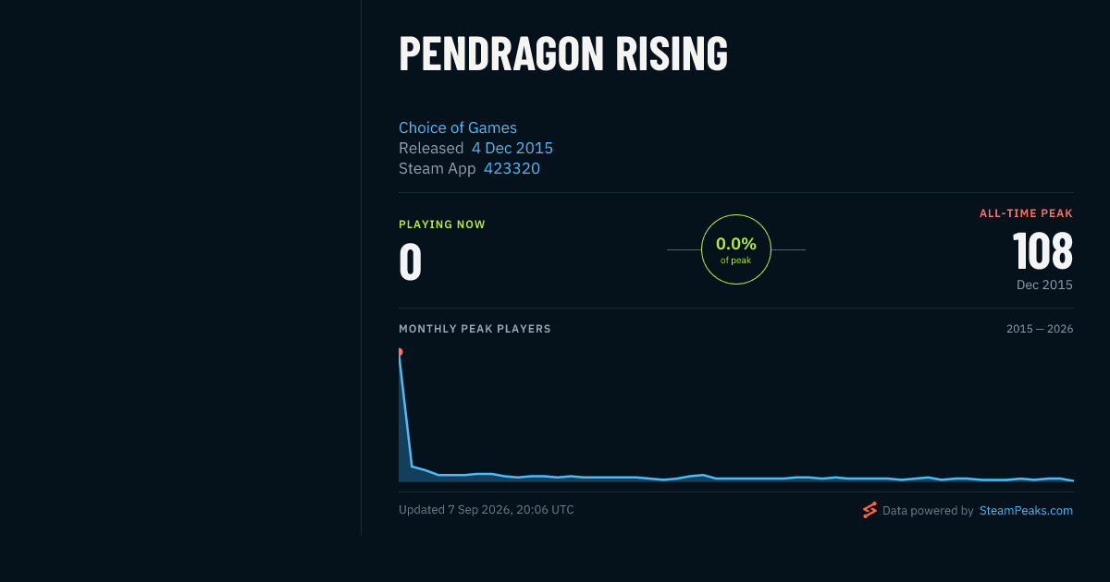
Task: Click the Dec 2015 peak date
Action: 1044,285
